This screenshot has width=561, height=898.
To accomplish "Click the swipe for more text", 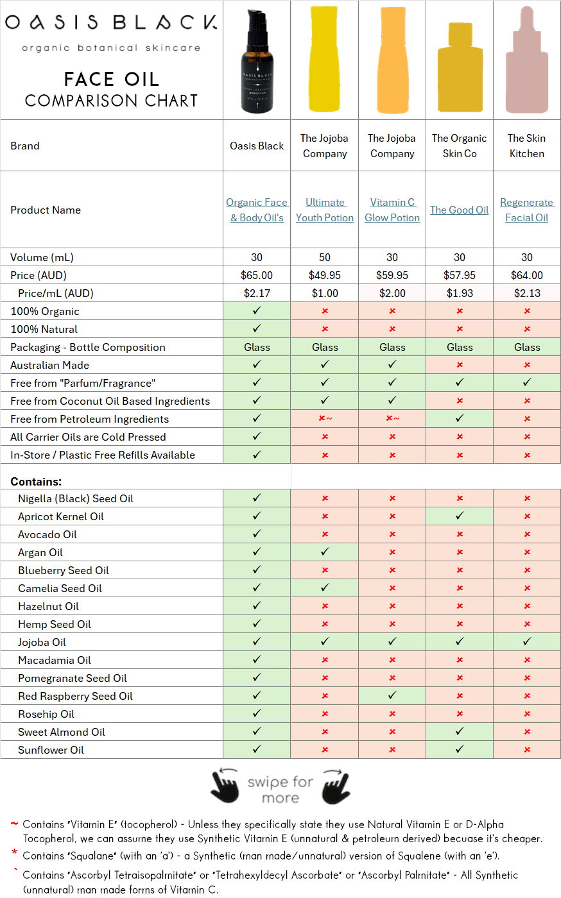I will click(280, 786).
